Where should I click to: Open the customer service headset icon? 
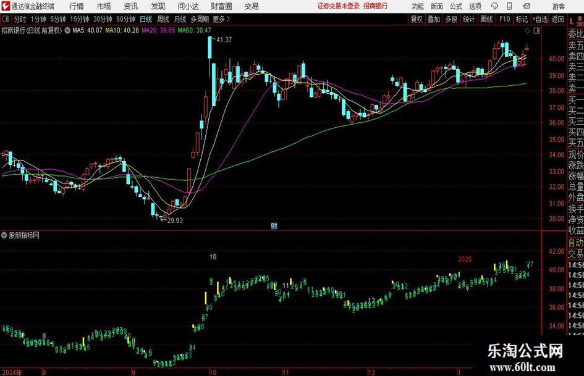tap(494, 6)
